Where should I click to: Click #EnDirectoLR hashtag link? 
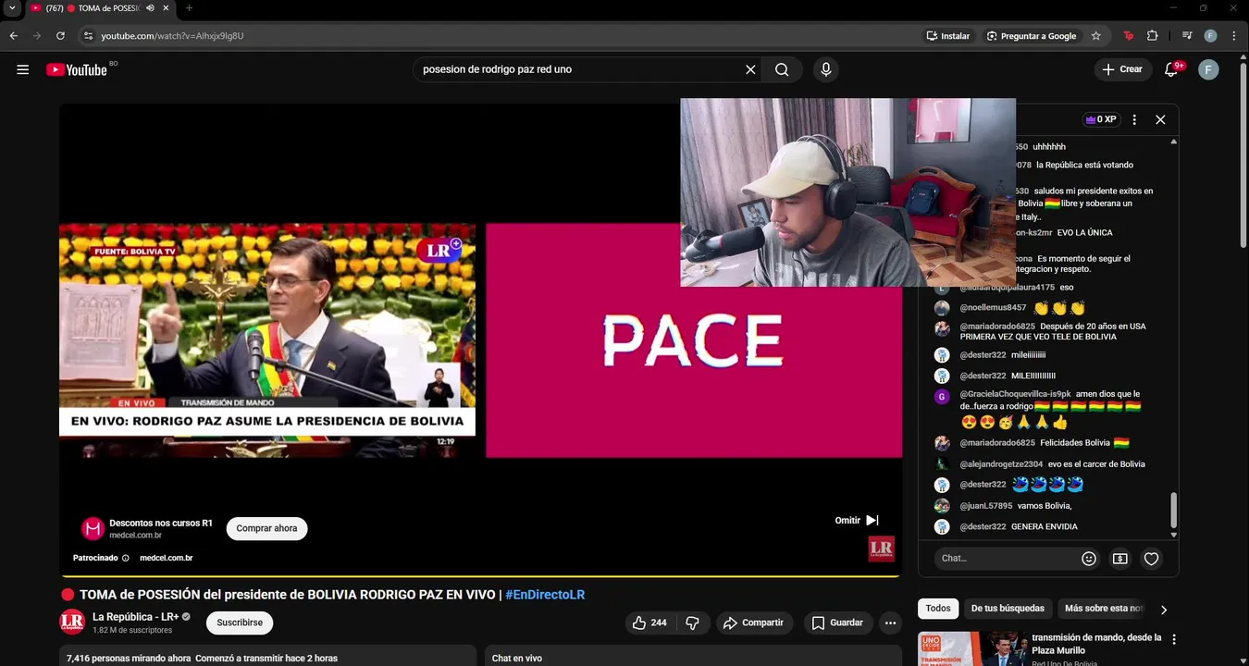coord(545,595)
